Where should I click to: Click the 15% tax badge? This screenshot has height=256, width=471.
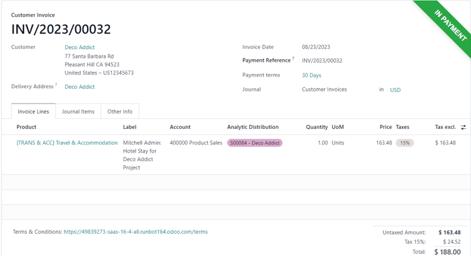coord(404,143)
